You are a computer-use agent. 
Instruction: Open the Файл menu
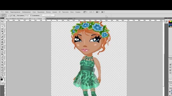[x=7, y=12]
